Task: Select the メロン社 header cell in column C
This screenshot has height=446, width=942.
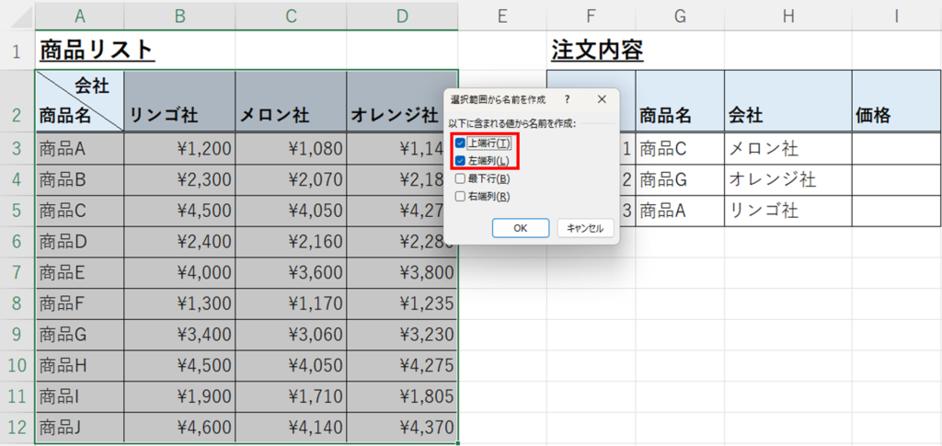Action: click(291, 115)
